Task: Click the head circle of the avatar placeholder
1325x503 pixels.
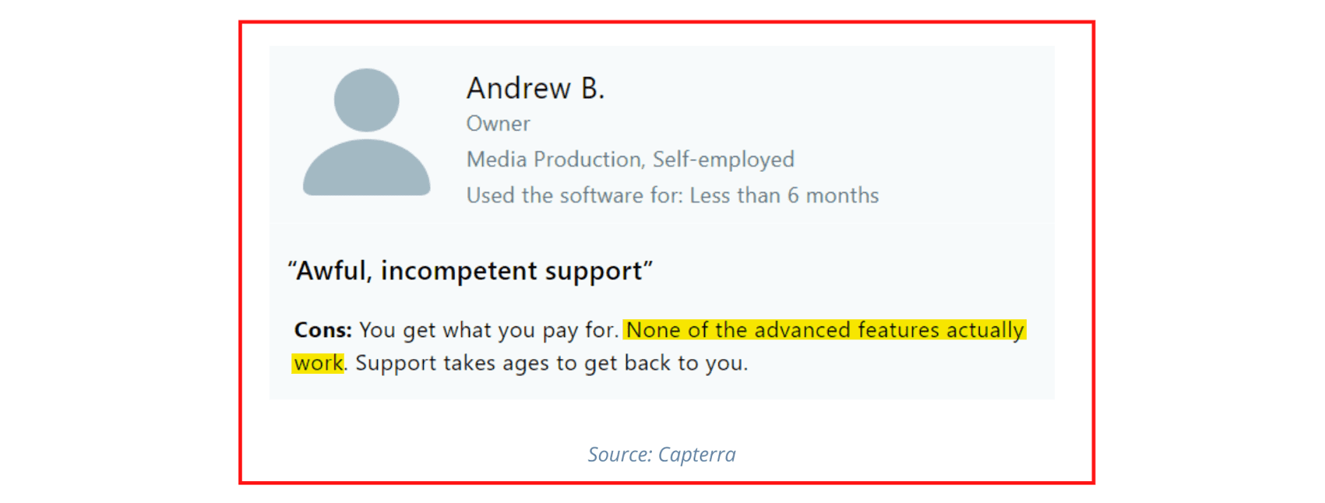Action: click(x=366, y=100)
